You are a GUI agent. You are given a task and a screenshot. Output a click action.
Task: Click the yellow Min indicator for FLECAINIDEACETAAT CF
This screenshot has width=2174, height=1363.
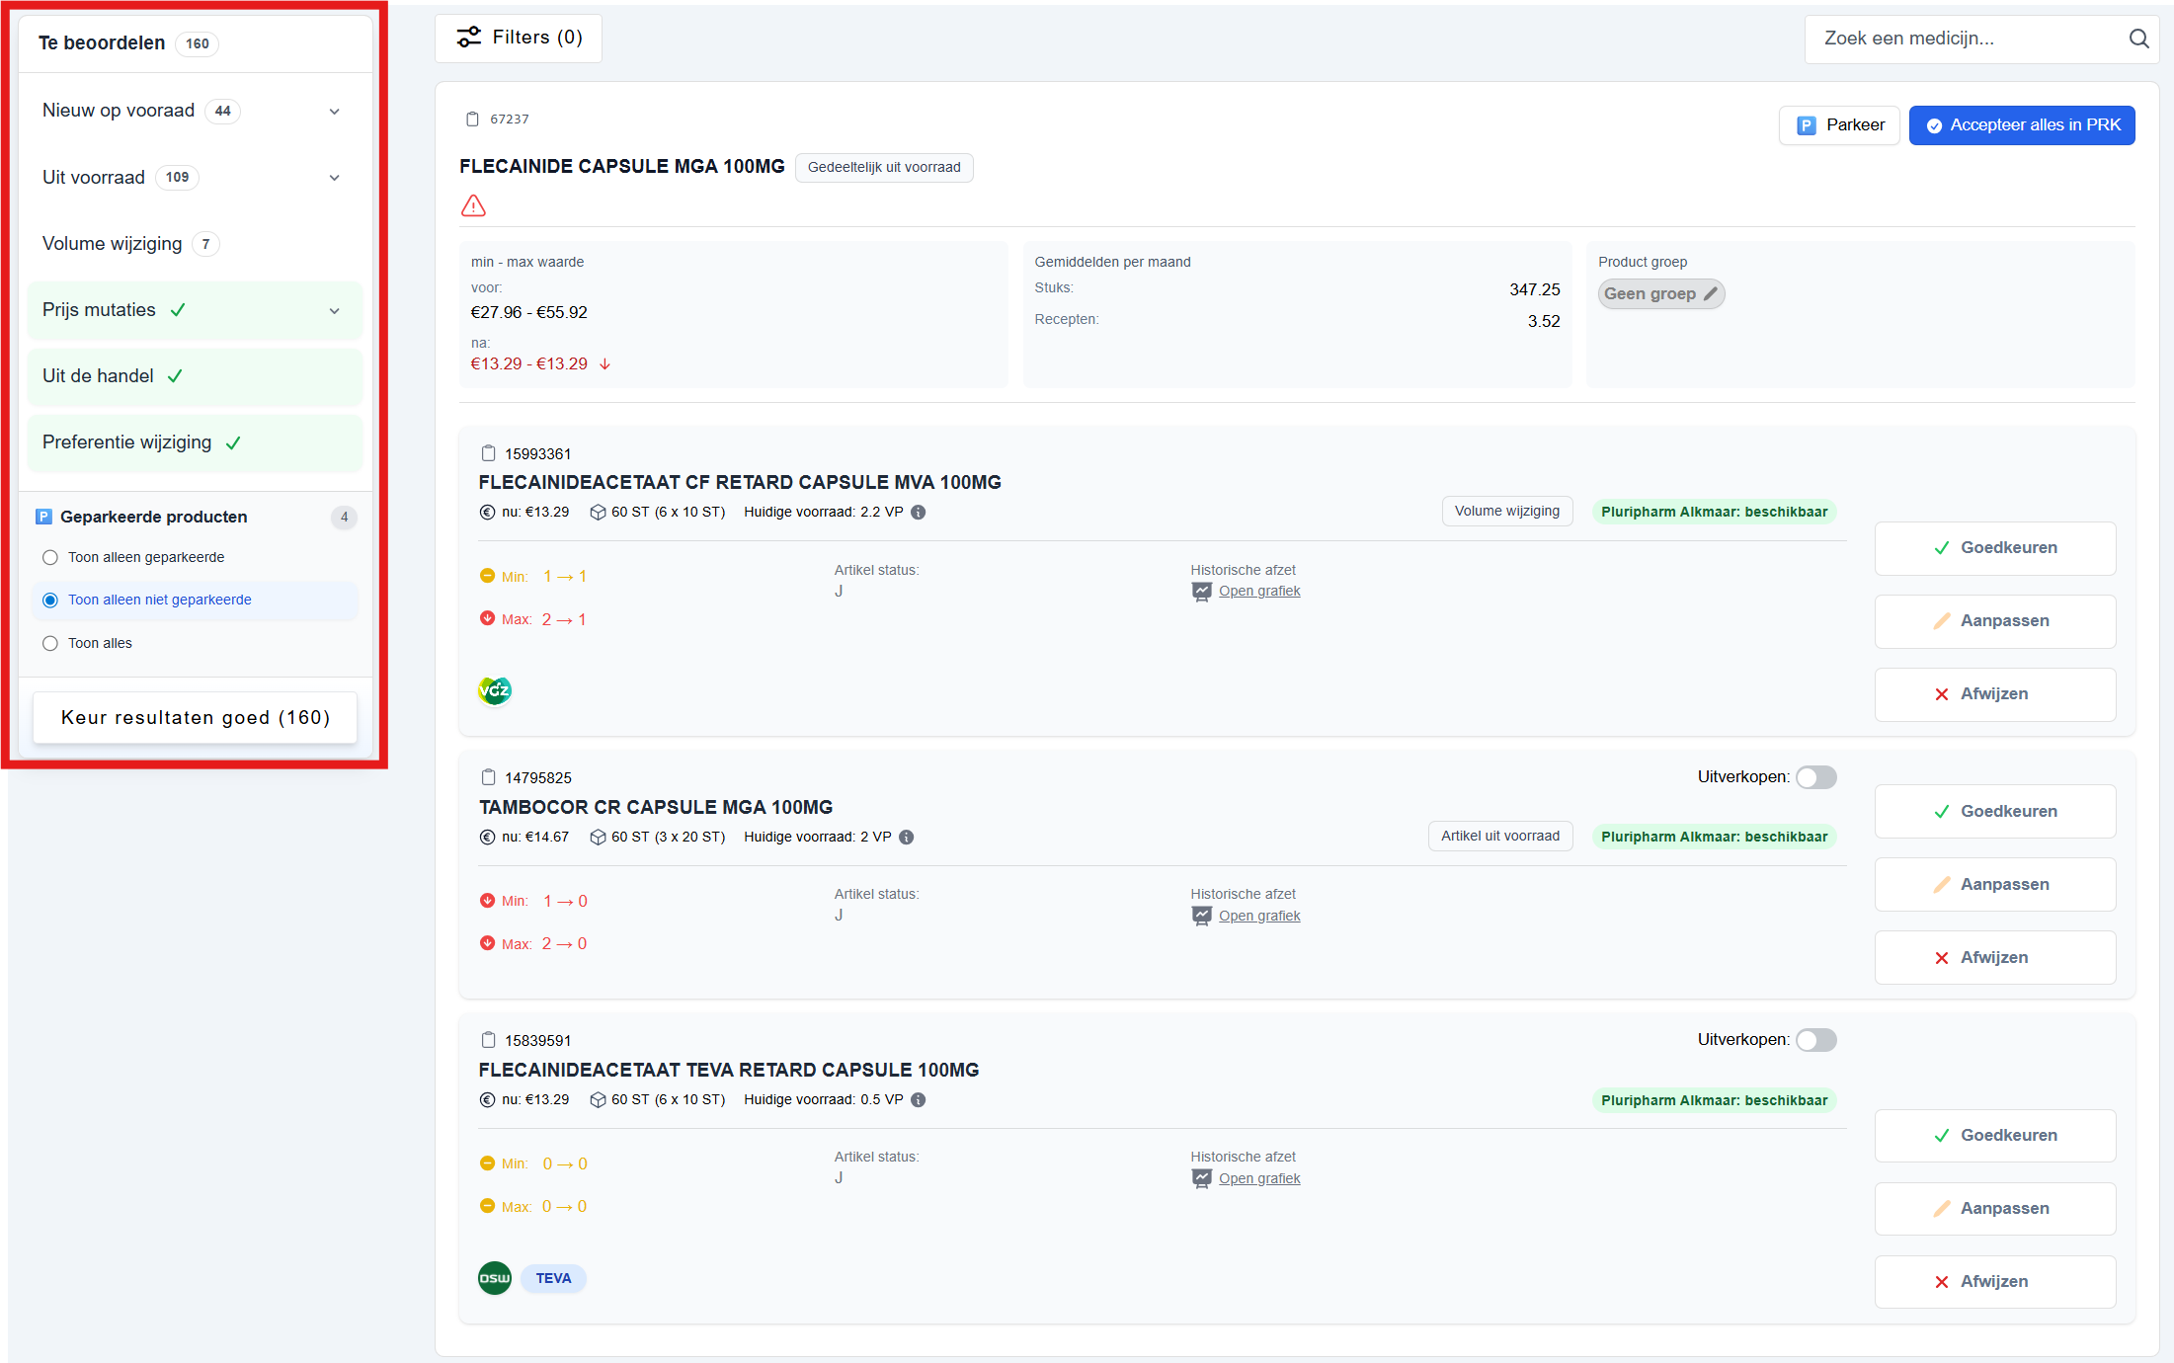pyautogui.click(x=487, y=576)
